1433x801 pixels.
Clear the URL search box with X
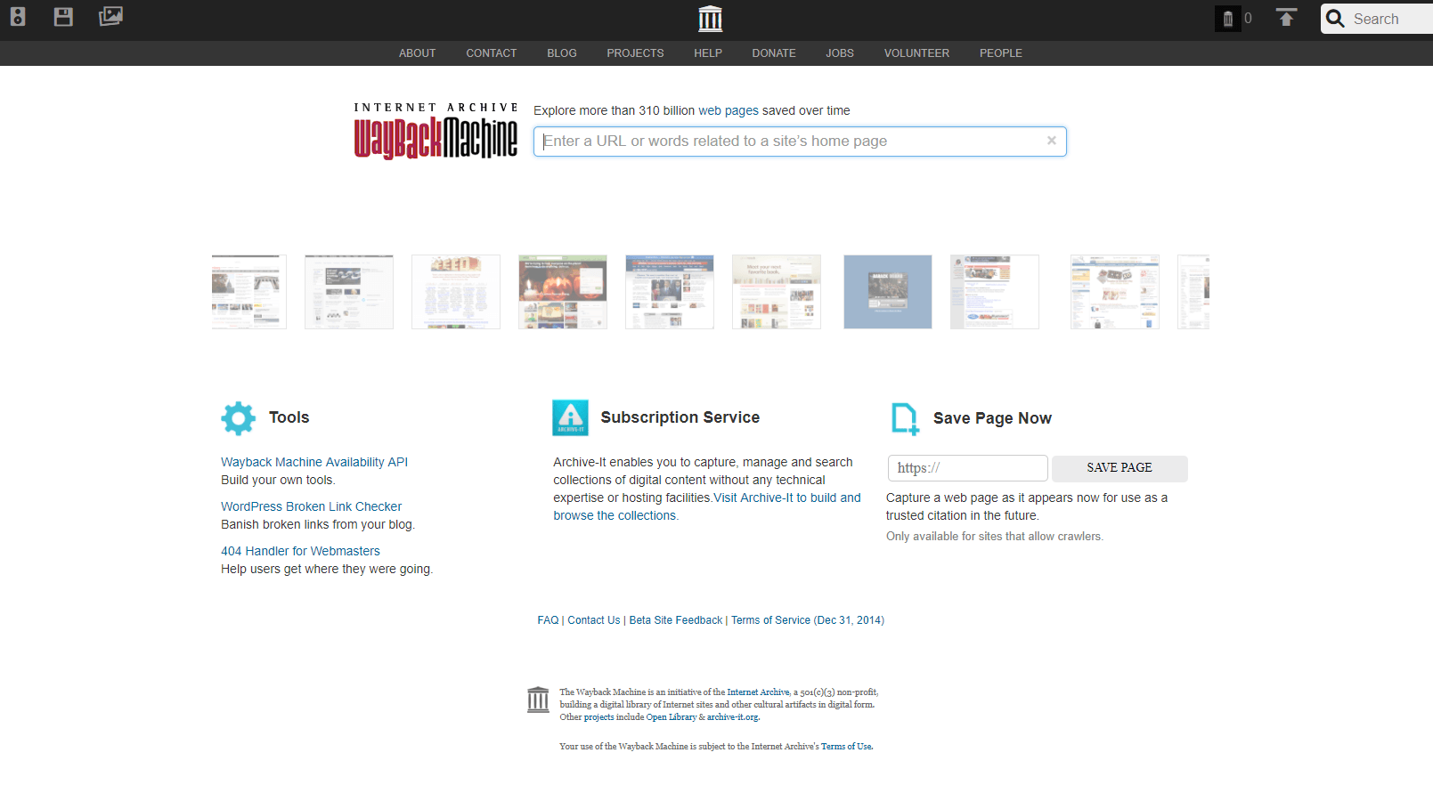point(1052,141)
